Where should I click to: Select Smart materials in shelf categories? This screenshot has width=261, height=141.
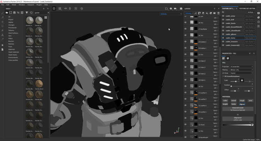coord(13,52)
